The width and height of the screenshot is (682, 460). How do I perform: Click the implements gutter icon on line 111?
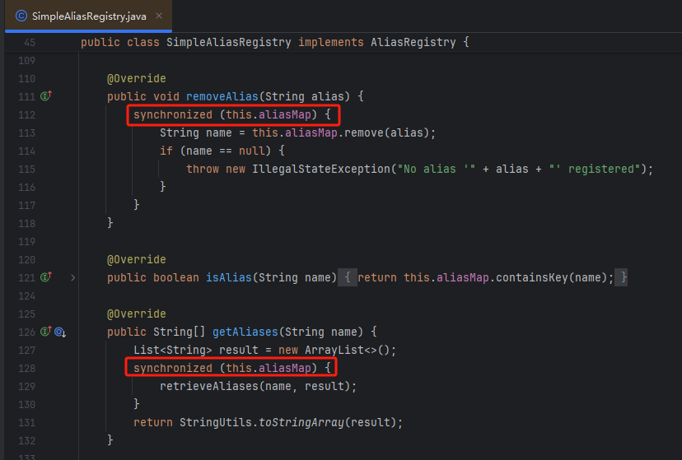tap(46, 95)
